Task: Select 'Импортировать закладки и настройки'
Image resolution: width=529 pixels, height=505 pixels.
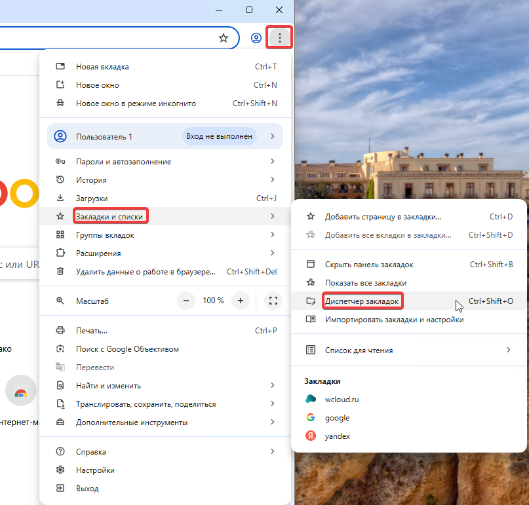Action: click(394, 320)
